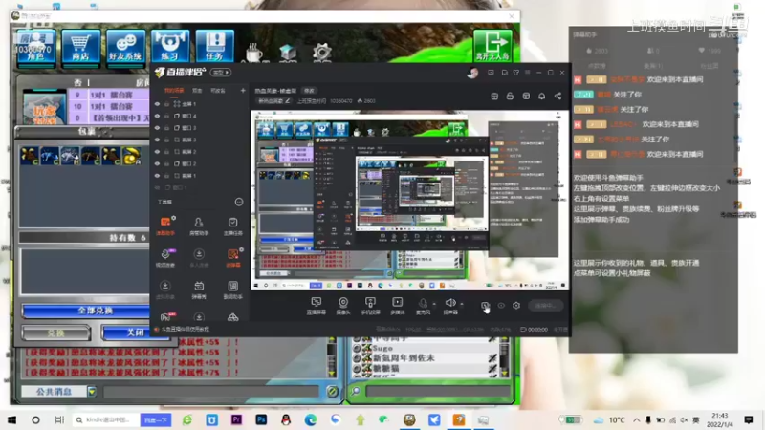
Task: Add a 多媒体 media source
Action: (x=397, y=306)
